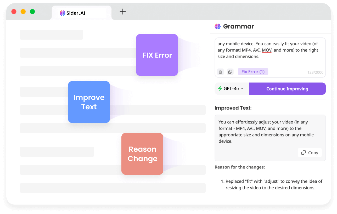Click the Fix Error (1) button
This screenshot has height=214, width=337.
tap(253, 72)
